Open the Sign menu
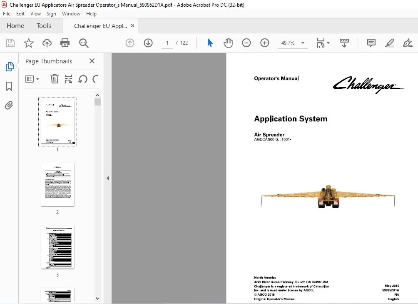The image size is (418, 304). tap(51, 14)
